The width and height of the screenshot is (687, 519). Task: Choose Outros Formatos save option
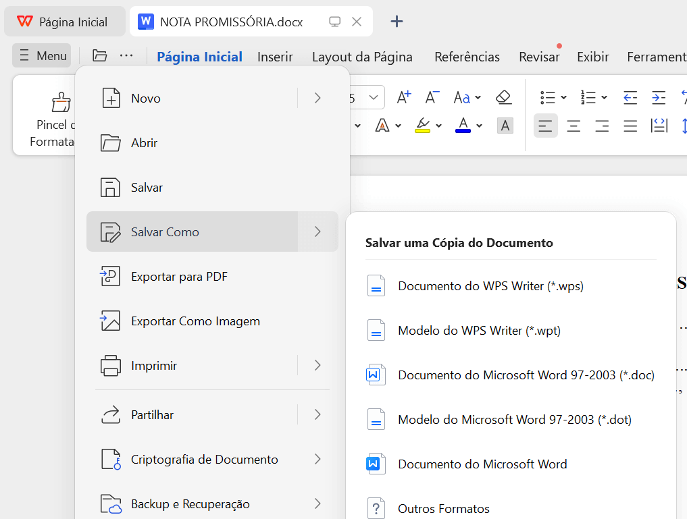click(x=511, y=508)
